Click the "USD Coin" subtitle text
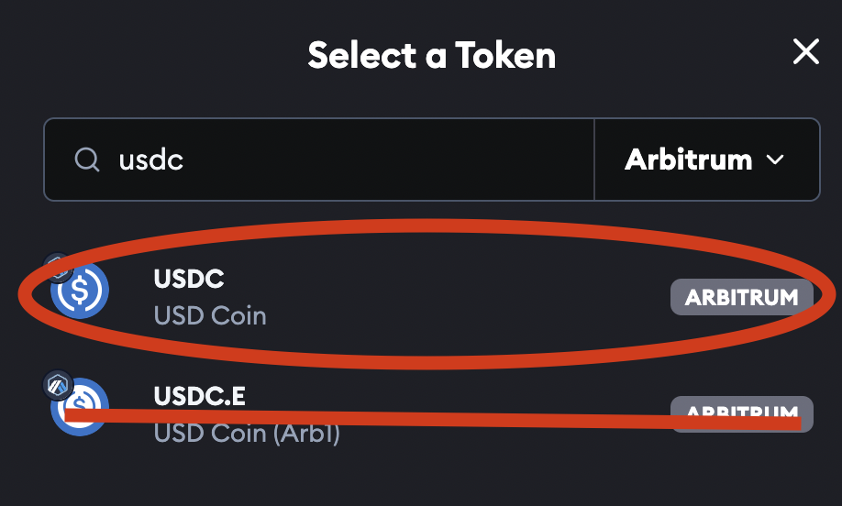This screenshot has height=506, width=842. click(210, 316)
